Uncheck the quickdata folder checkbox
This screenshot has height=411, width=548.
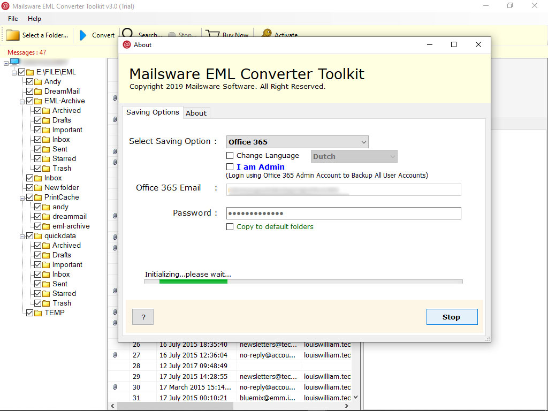tap(30, 236)
